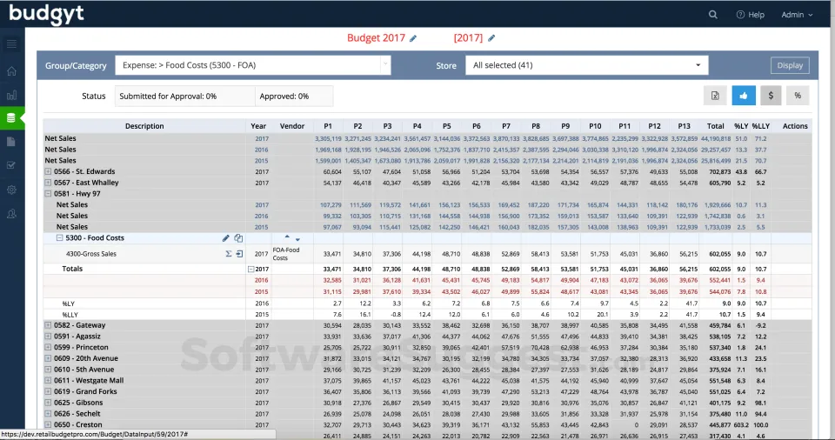
Task: Click 2016 totals P1 value 32,585
Action: click(x=332, y=280)
